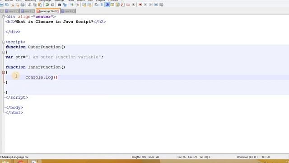Toggle the highlighted Indent Guide button
This screenshot has height=163, width=289.
point(107,5)
